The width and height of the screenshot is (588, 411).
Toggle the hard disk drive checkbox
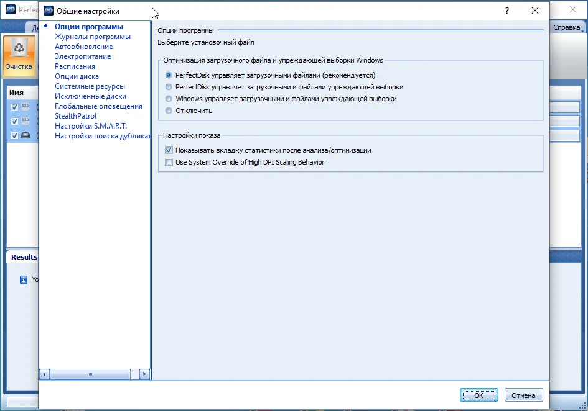(14, 135)
